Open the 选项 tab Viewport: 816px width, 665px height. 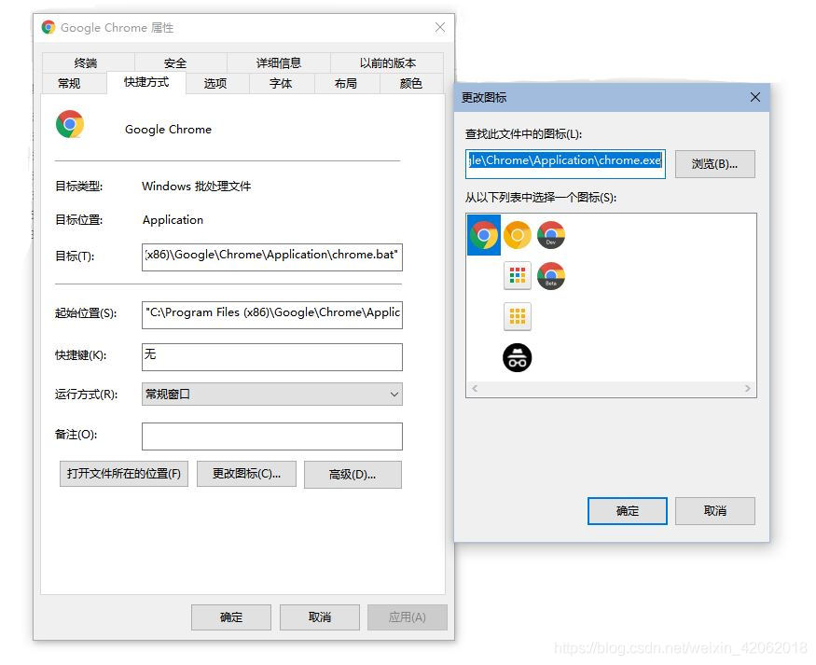pyautogui.click(x=215, y=83)
